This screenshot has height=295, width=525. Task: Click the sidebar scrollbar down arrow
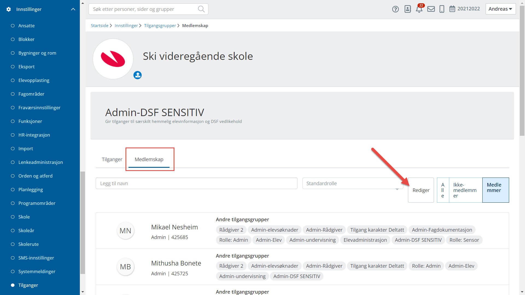coord(83,292)
